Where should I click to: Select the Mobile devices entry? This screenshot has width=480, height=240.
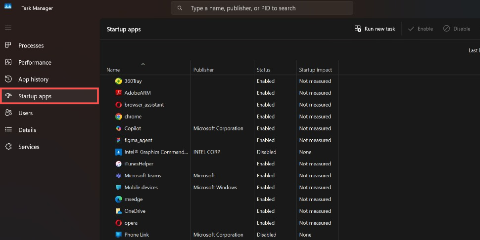pyautogui.click(x=141, y=188)
